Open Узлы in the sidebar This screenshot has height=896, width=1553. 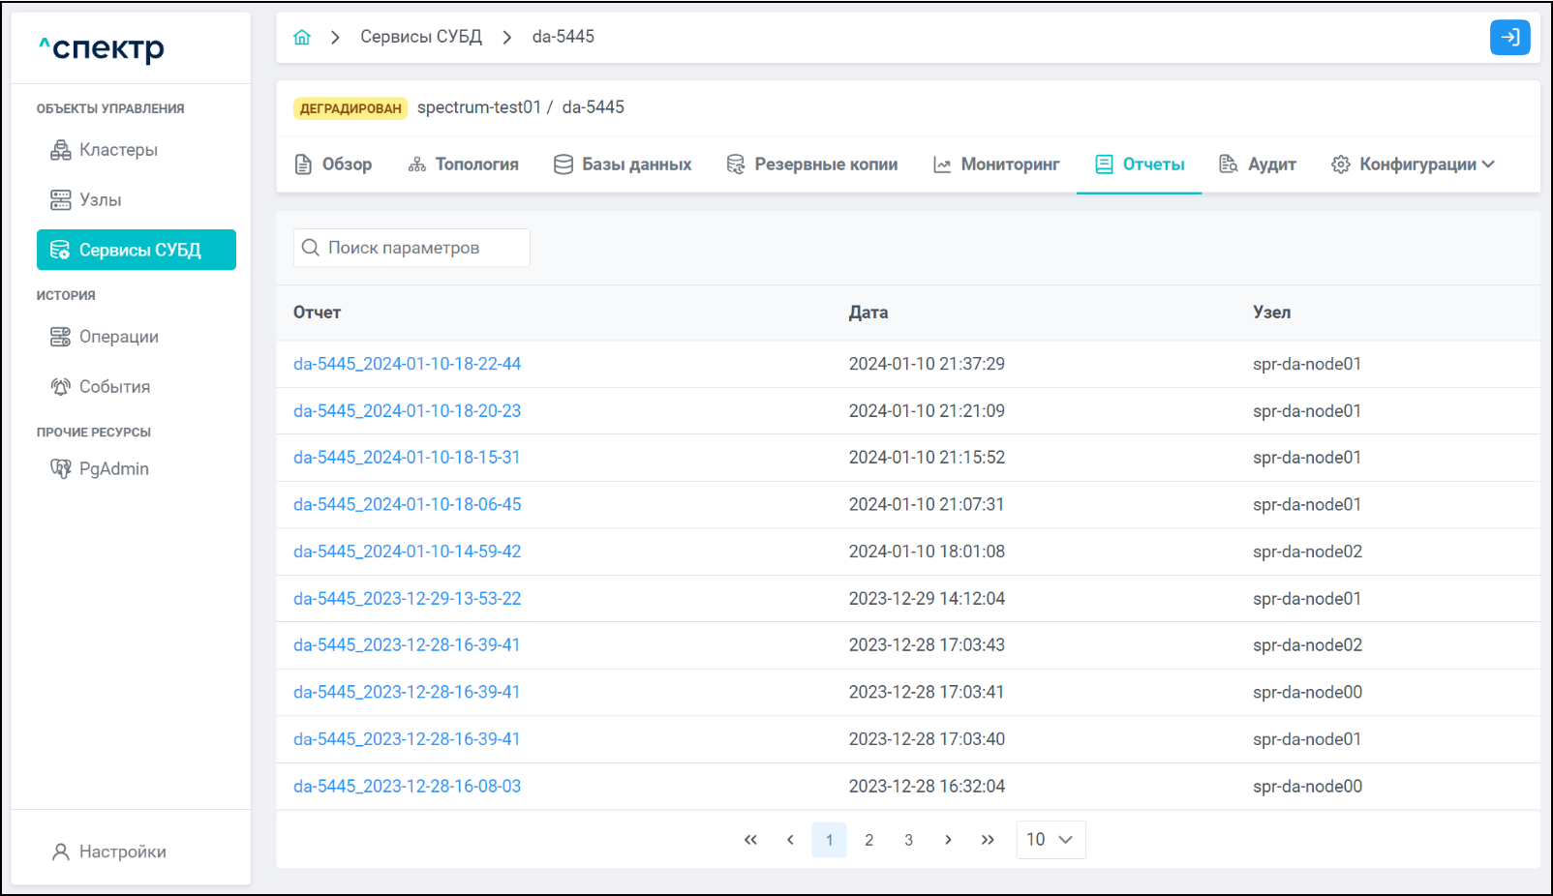click(100, 200)
